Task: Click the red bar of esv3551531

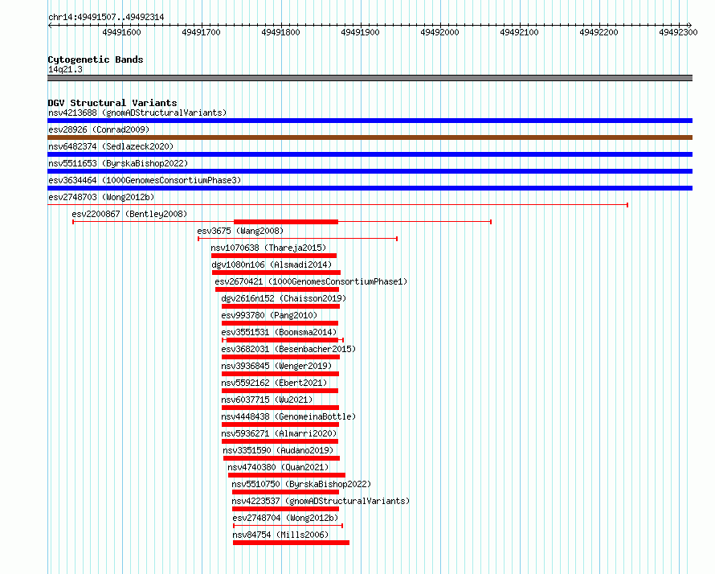Action: pyautogui.click(x=282, y=340)
